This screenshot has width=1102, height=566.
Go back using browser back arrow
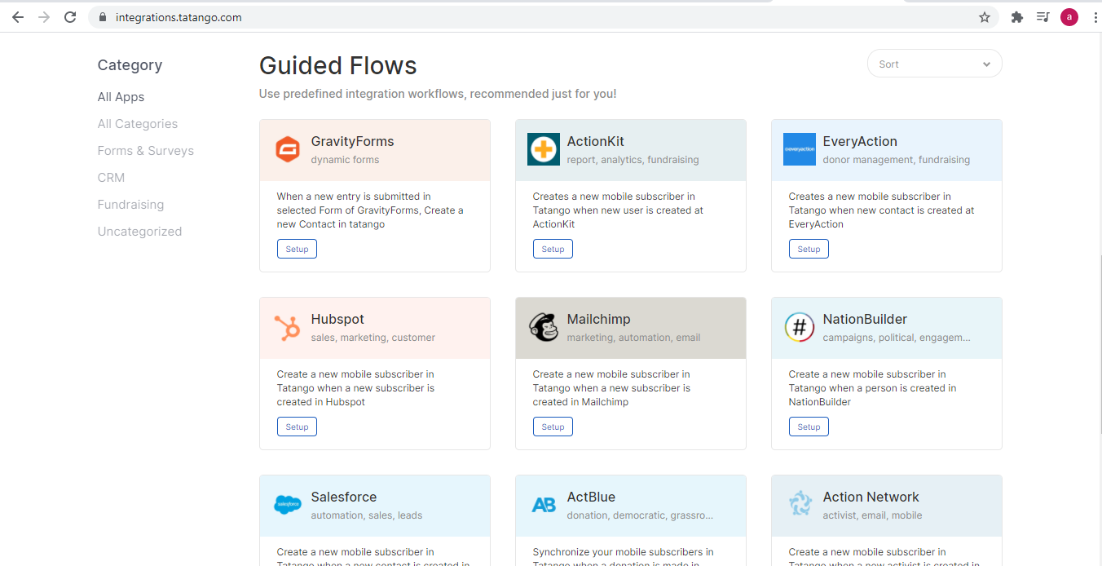(18, 17)
